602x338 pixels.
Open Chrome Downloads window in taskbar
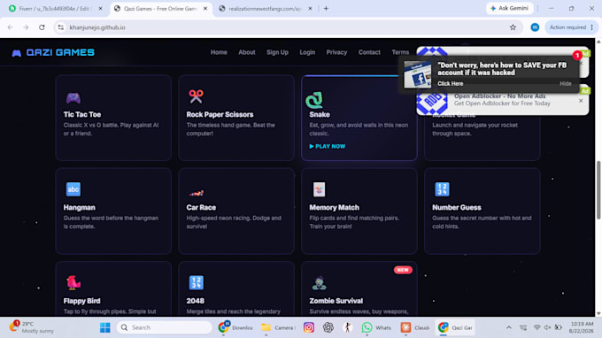click(x=235, y=327)
